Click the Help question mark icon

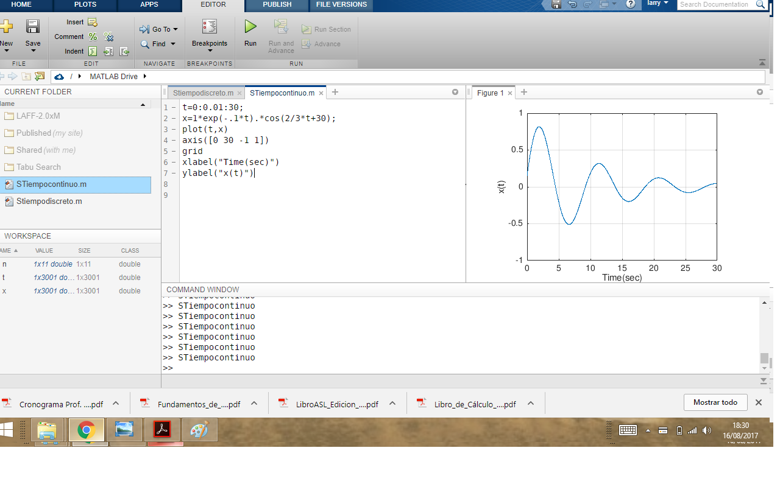point(631,4)
